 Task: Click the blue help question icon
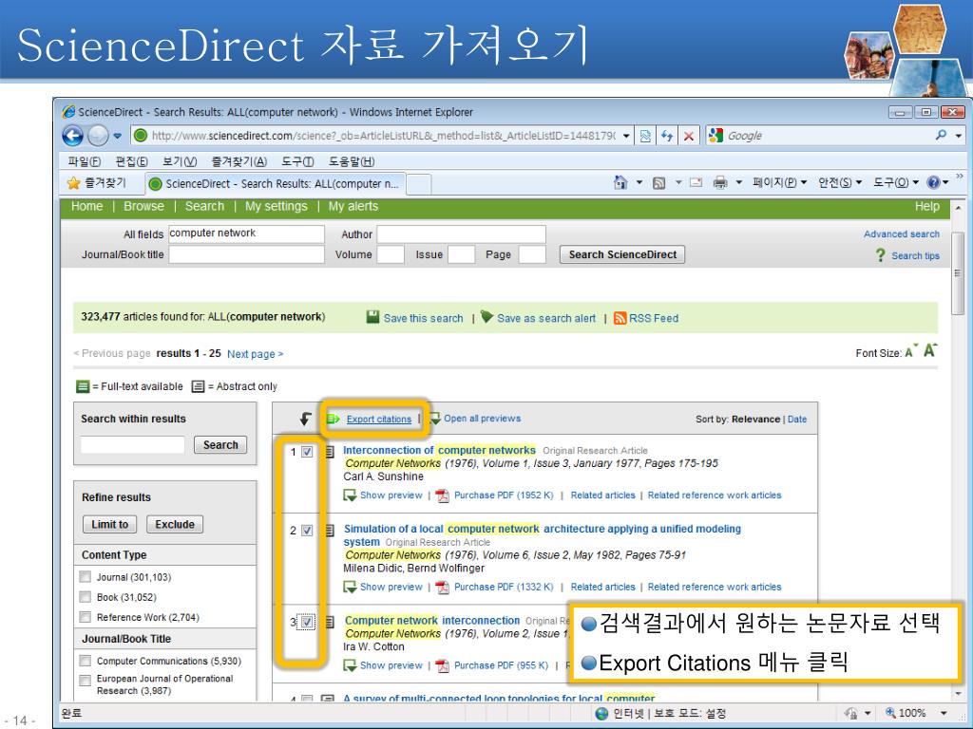click(933, 182)
